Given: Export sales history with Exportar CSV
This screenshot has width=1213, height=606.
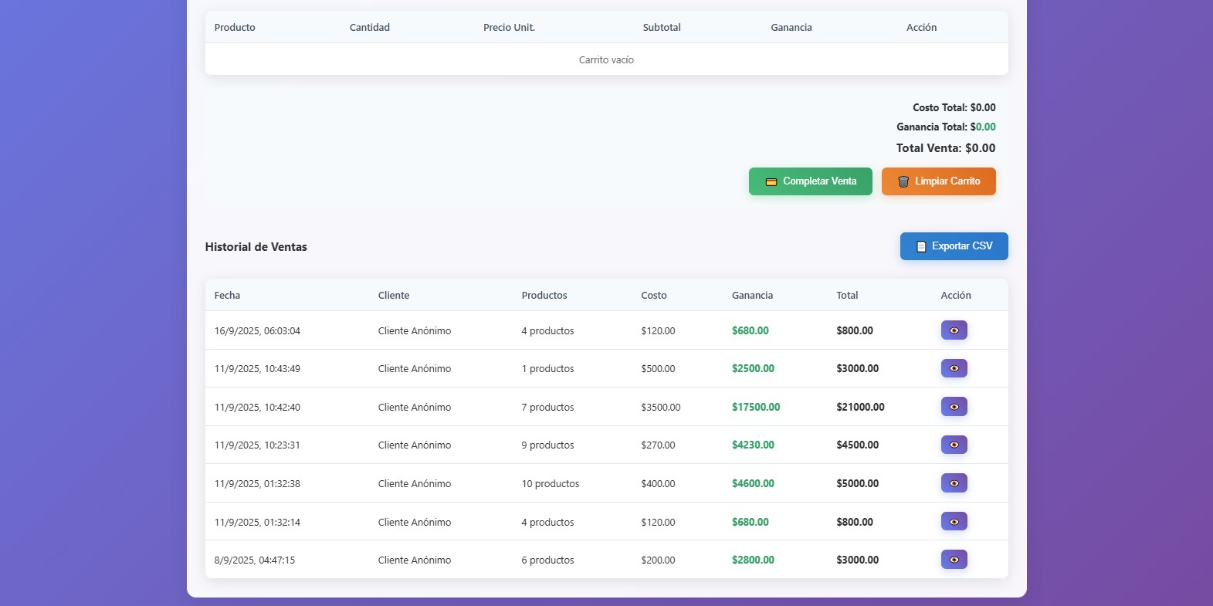Looking at the screenshot, I should click(x=954, y=246).
